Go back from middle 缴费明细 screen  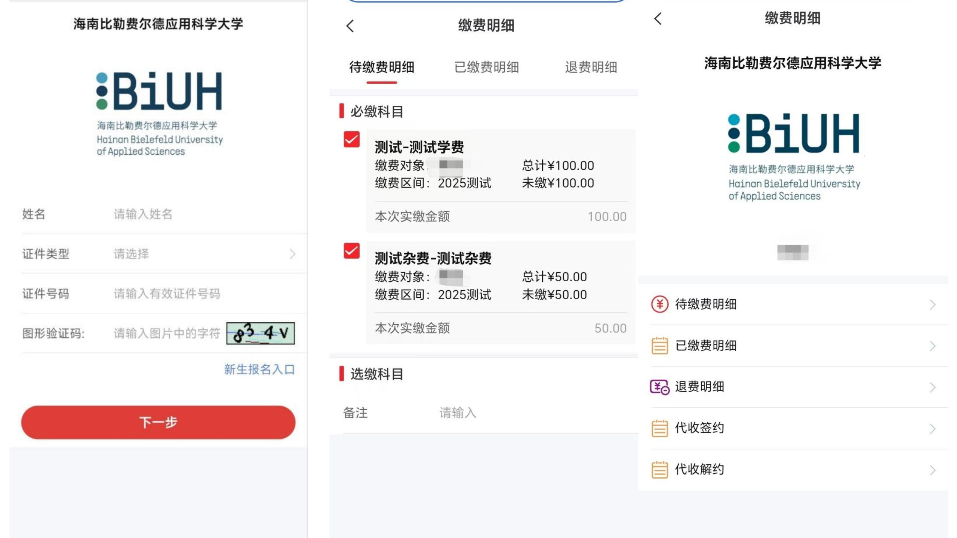click(350, 26)
